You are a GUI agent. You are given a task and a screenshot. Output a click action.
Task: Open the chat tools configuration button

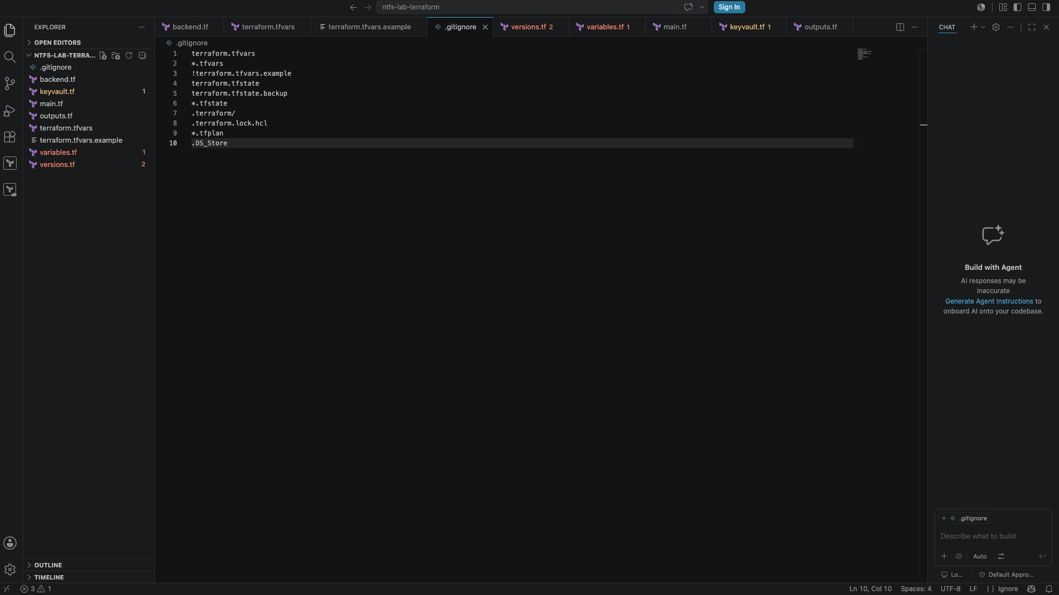1001,556
